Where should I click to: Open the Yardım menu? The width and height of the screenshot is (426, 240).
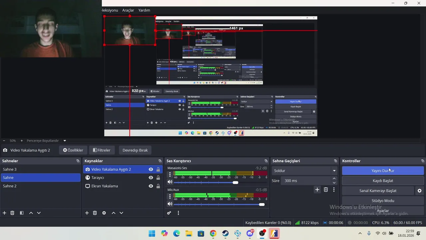click(144, 10)
